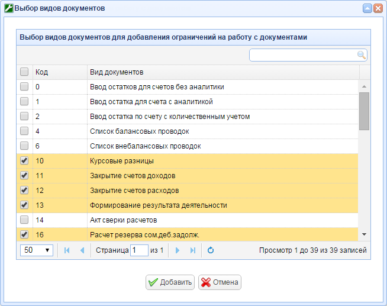
Task: Go to first page icon
Action: pos(67,250)
